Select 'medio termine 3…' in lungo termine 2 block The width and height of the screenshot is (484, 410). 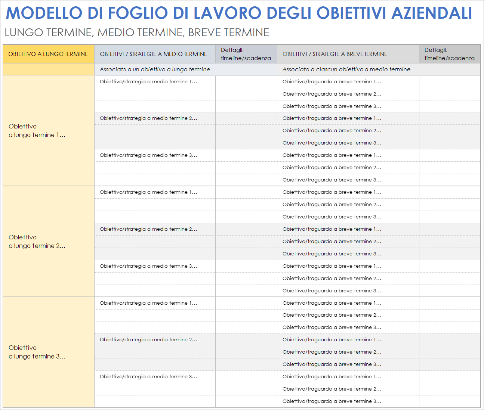tap(155, 266)
